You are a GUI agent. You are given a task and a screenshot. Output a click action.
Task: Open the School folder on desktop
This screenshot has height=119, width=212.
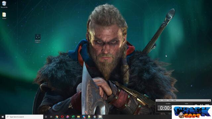(x=4, y=16)
